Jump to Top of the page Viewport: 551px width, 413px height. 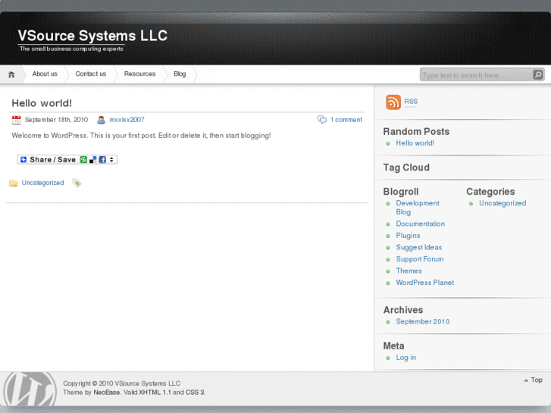pos(536,380)
